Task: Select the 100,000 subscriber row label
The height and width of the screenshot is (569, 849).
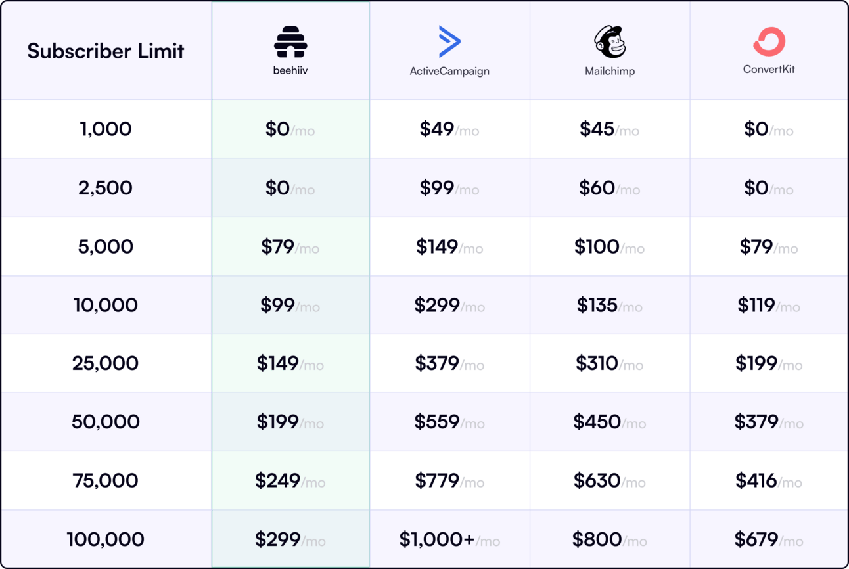Action: click(106, 539)
